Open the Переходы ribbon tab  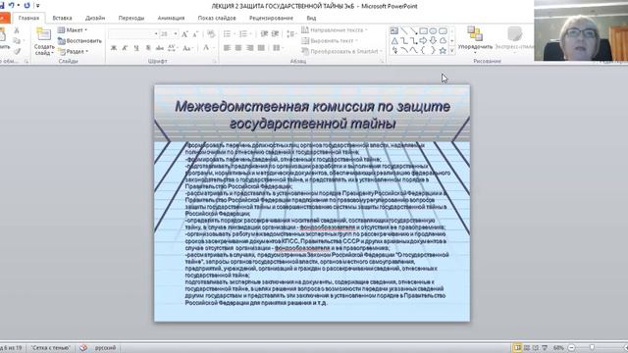131,18
